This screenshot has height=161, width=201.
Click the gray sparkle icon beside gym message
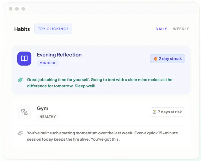click(x=20, y=133)
